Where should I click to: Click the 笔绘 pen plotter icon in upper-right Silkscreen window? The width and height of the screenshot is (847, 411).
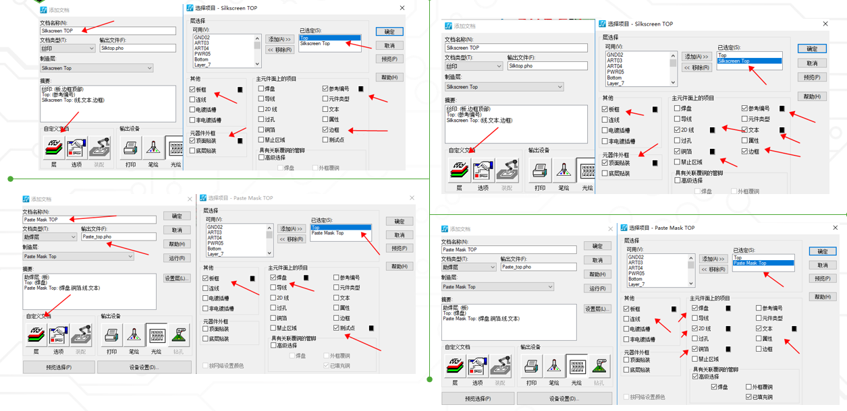pos(564,170)
